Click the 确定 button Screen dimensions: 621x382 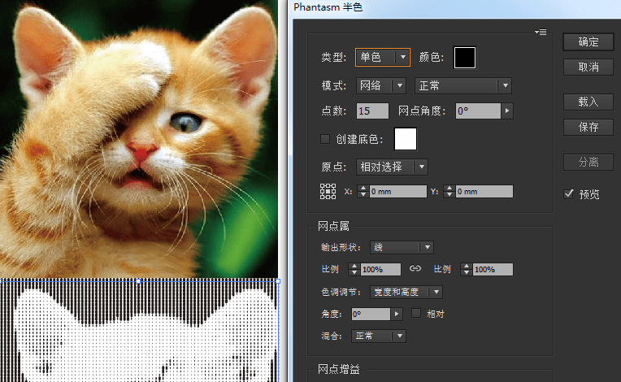click(588, 42)
